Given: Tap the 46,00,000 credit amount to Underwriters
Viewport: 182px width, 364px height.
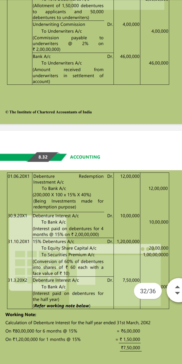Looking at the screenshot, I should (x=158, y=63).
